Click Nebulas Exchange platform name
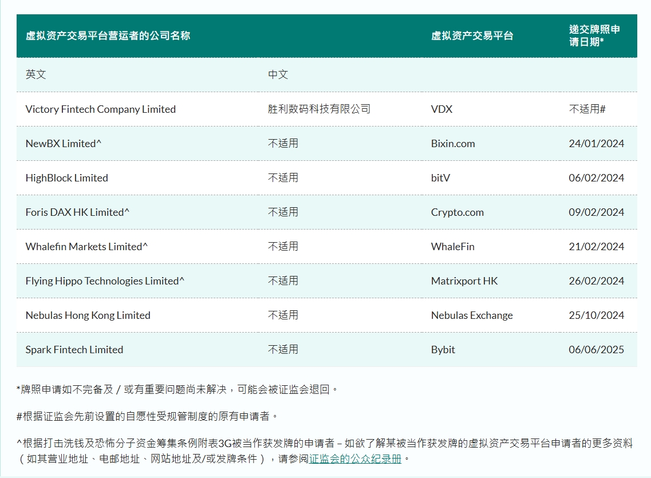The width and height of the screenshot is (651, 478). click(x=472, y=315)
